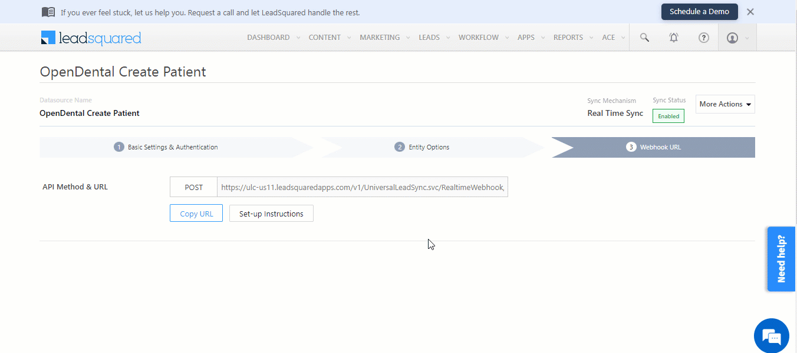
Task: Expand the arrow beside REPORTS
Action: tap(591, 38)
